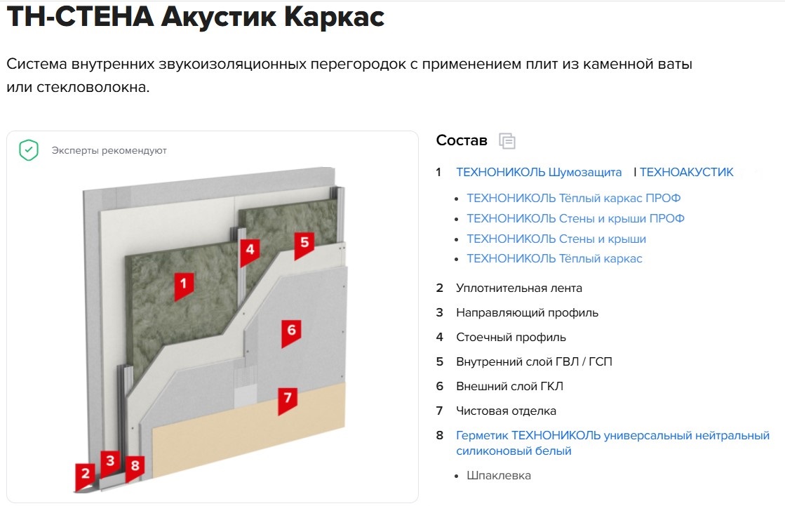The image size is (785, 506).
Task: Select red marker 3 on the guide profile
Action: point(109,462)
